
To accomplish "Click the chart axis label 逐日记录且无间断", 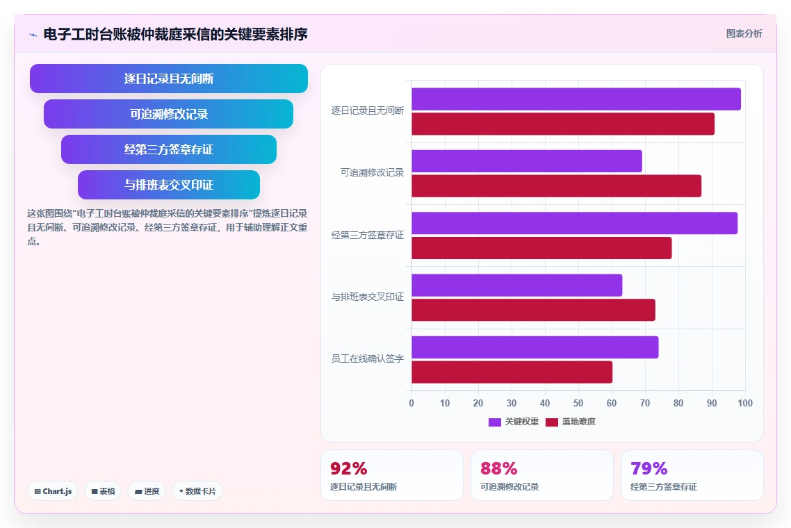I will coord(367,111).
